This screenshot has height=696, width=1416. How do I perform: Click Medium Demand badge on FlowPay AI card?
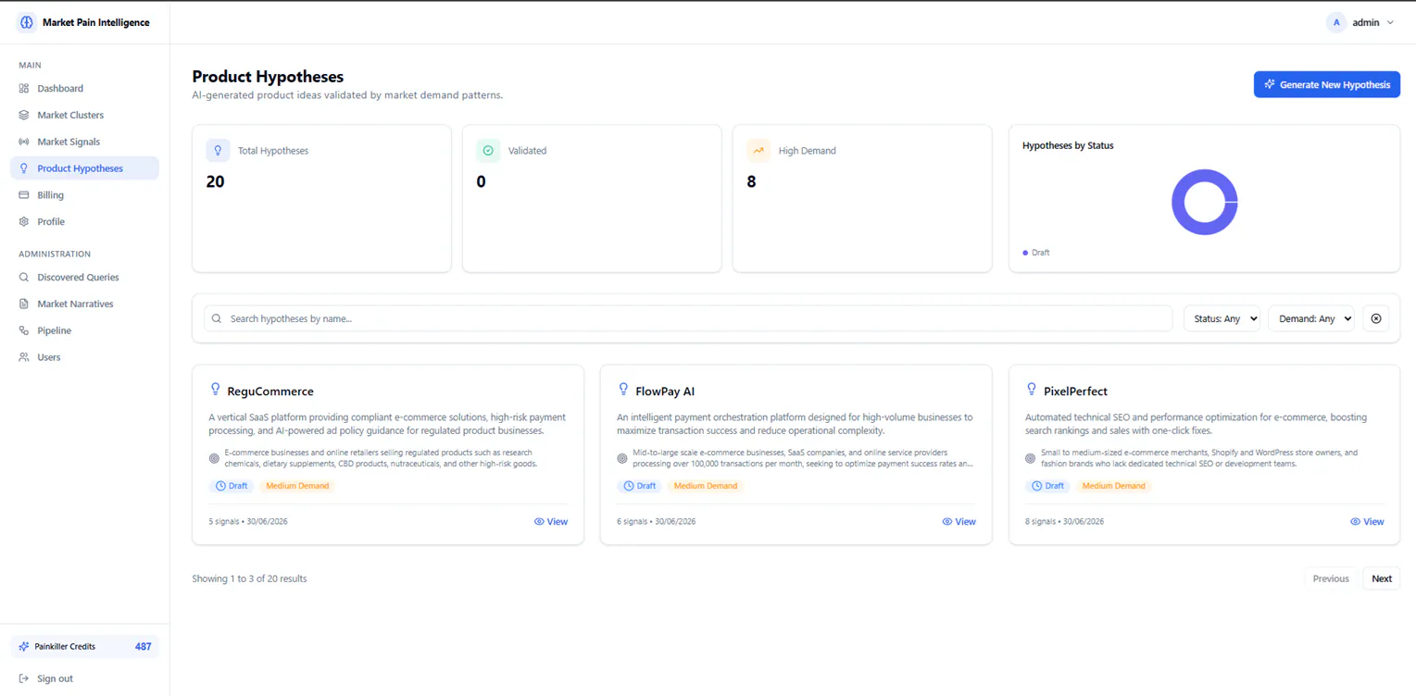point(705,486)
